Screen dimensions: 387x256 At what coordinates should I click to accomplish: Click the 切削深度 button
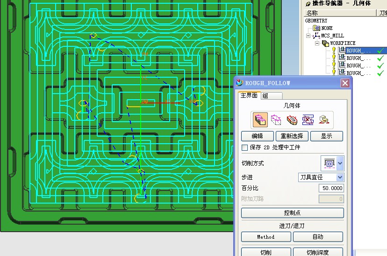(x=318, y=252)
